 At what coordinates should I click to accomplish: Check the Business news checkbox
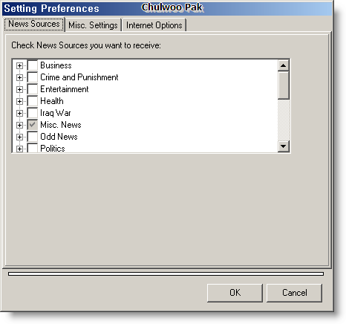coord(33,65)
